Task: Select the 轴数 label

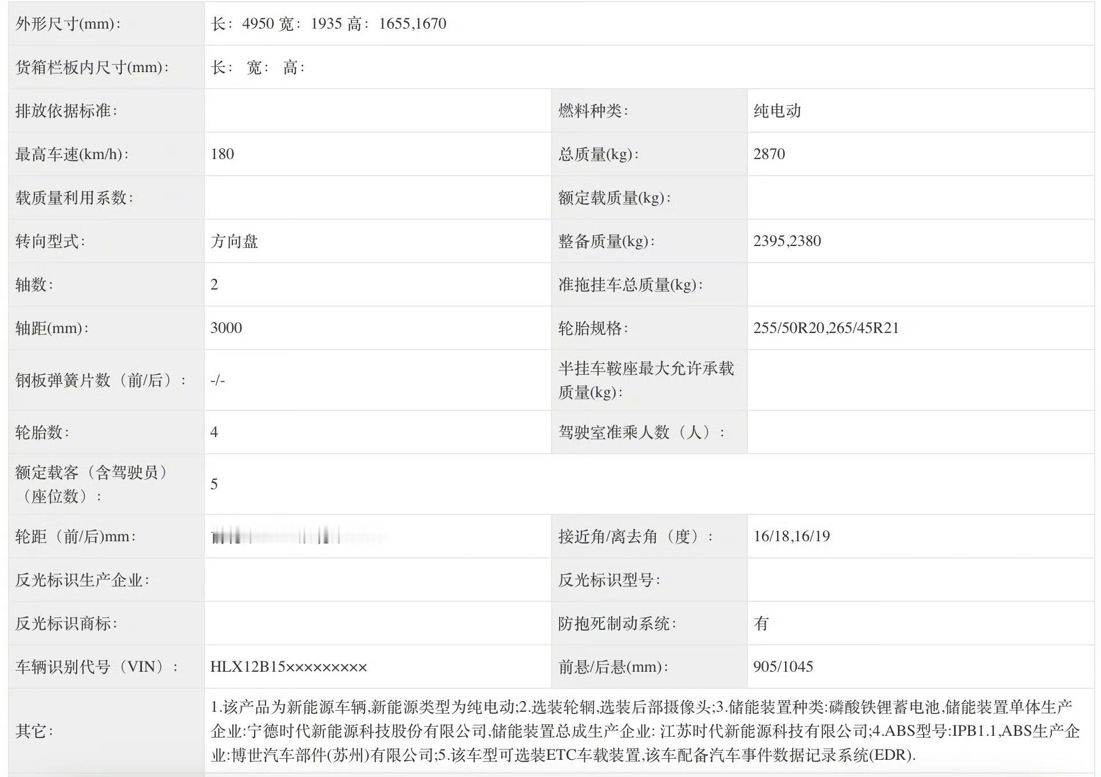Action: pyautogui.click(x=34, y=285)
